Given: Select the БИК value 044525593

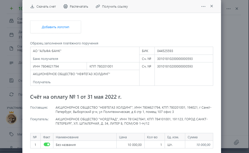Looking at the screenshot, I should [165, 51].
